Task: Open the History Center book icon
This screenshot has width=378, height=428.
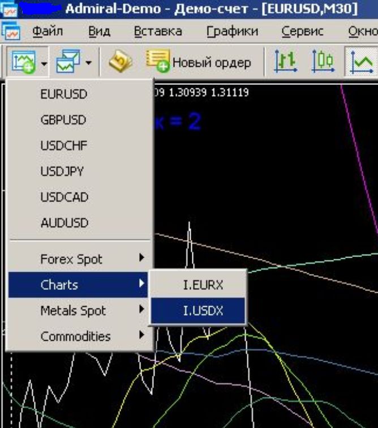Action: click(121, 61)
